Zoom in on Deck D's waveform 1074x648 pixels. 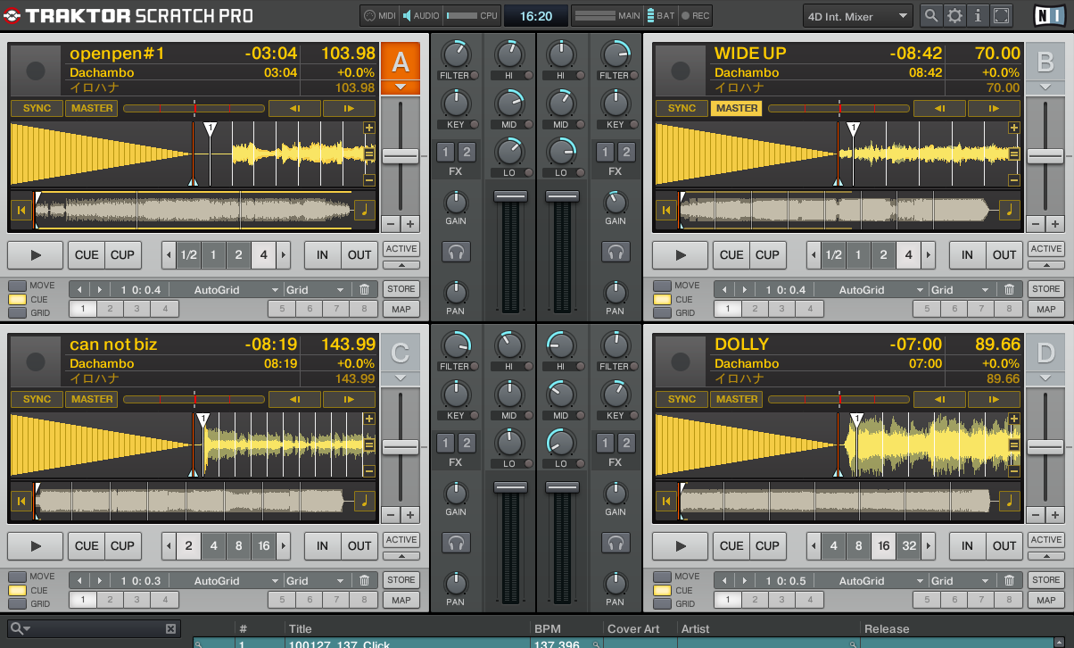[1014, 419]
